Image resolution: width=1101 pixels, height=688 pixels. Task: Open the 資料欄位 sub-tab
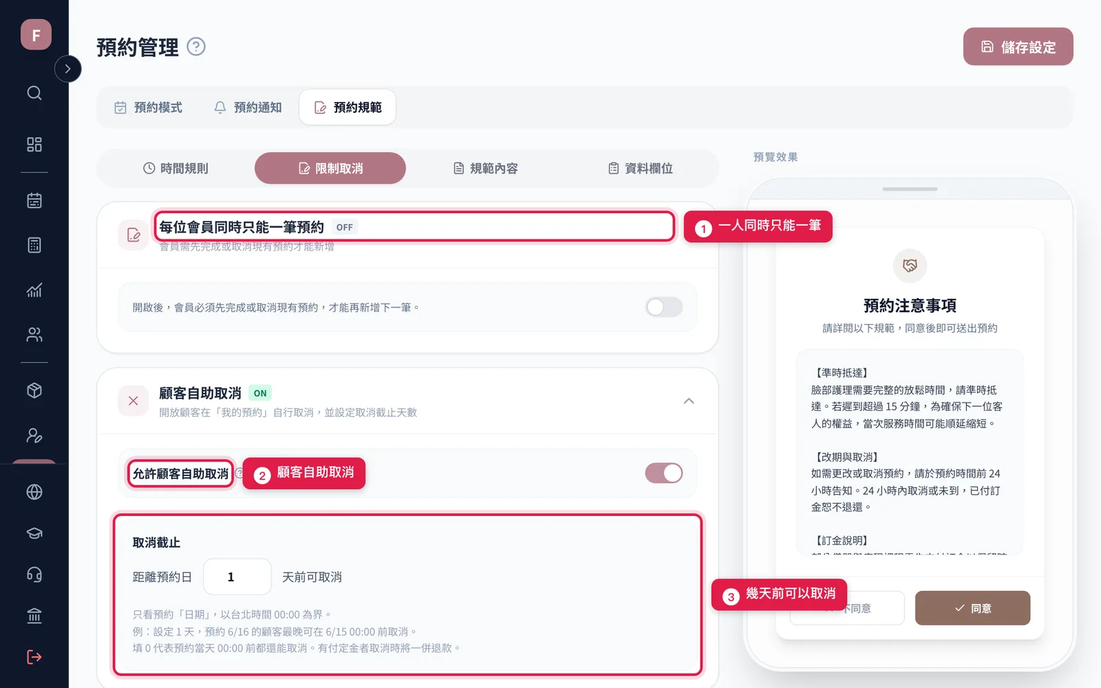(640, 169)
